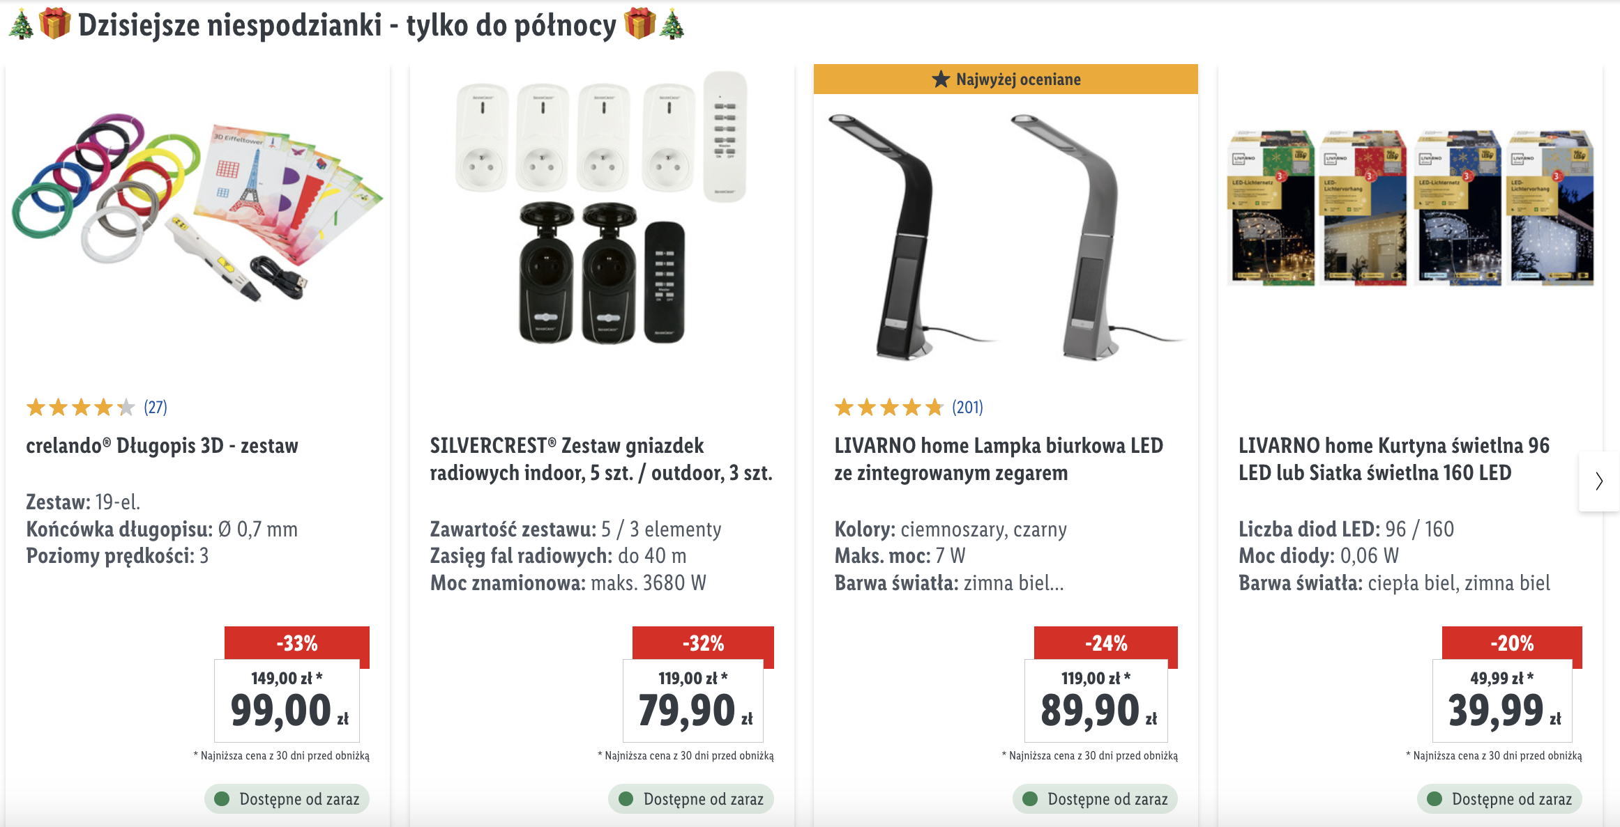Click the -33% discount badge
The height and width of the screenshot is (827, 1620).
(295, 644)
